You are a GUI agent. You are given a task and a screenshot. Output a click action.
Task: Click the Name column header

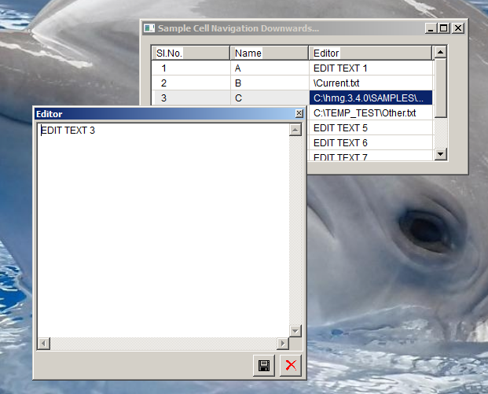coord(270,53)
